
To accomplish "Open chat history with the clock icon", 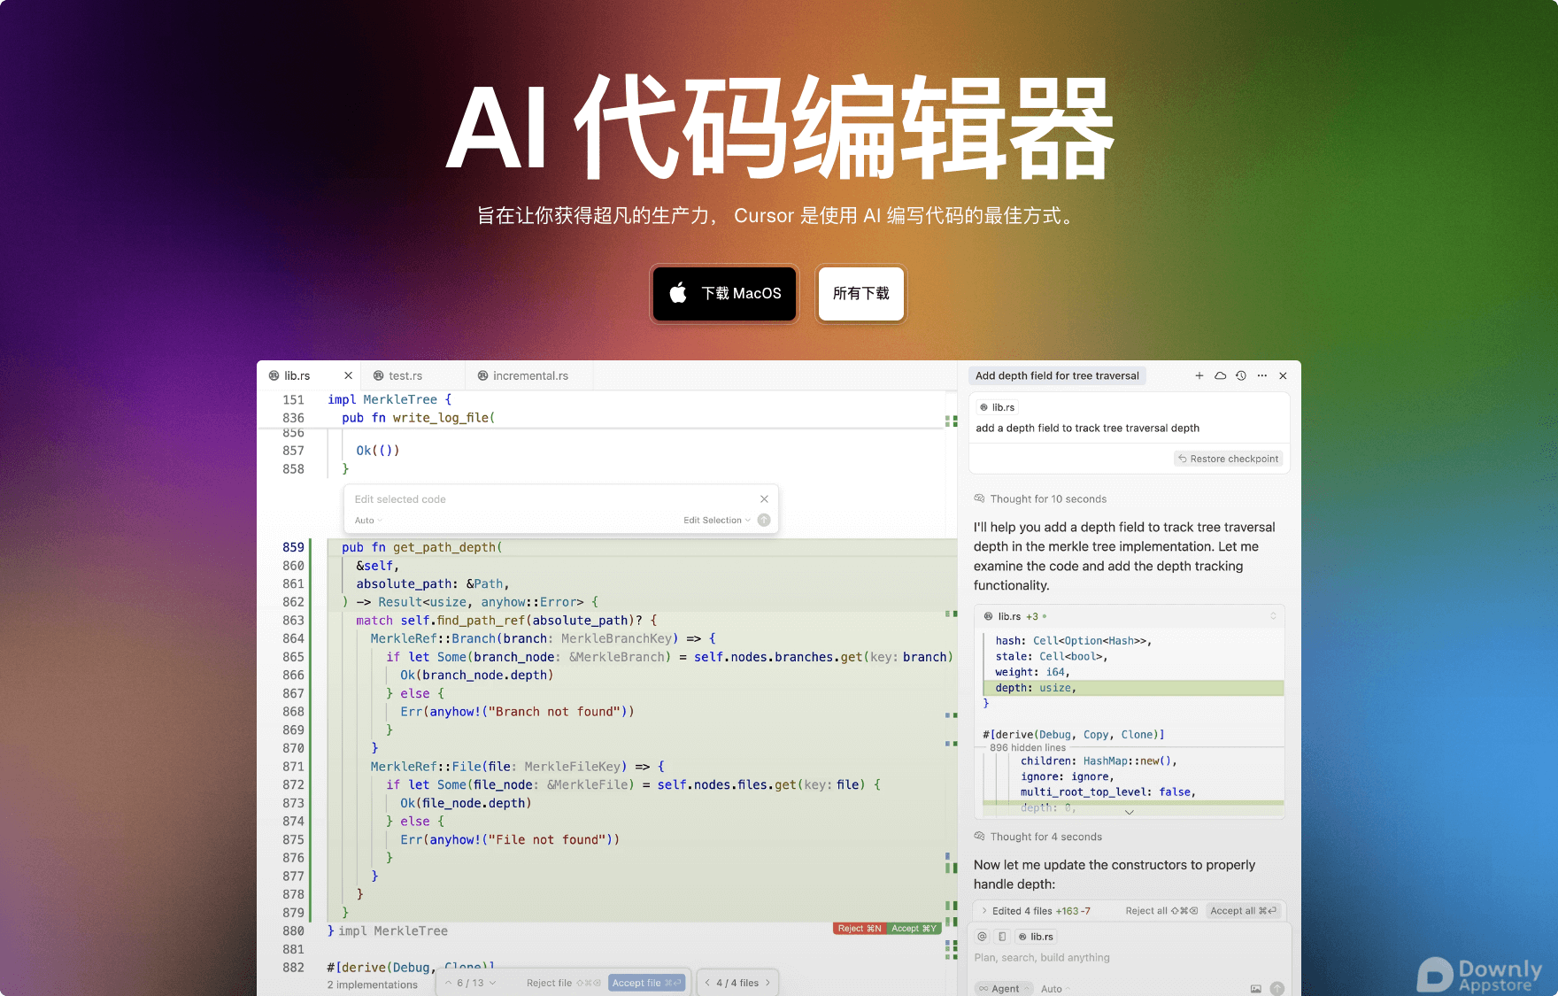I will 1241,375.
